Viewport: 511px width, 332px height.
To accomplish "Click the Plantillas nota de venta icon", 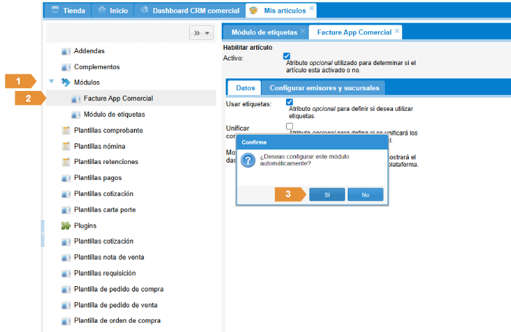I will (x=66, y=258).
